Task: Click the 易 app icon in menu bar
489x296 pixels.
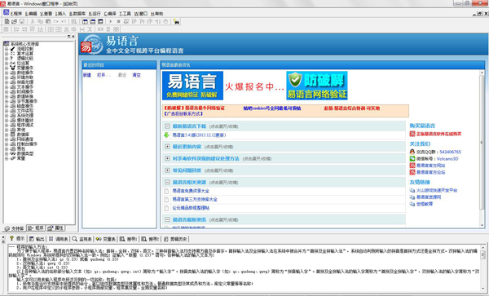Action: (x=6, y=13)
